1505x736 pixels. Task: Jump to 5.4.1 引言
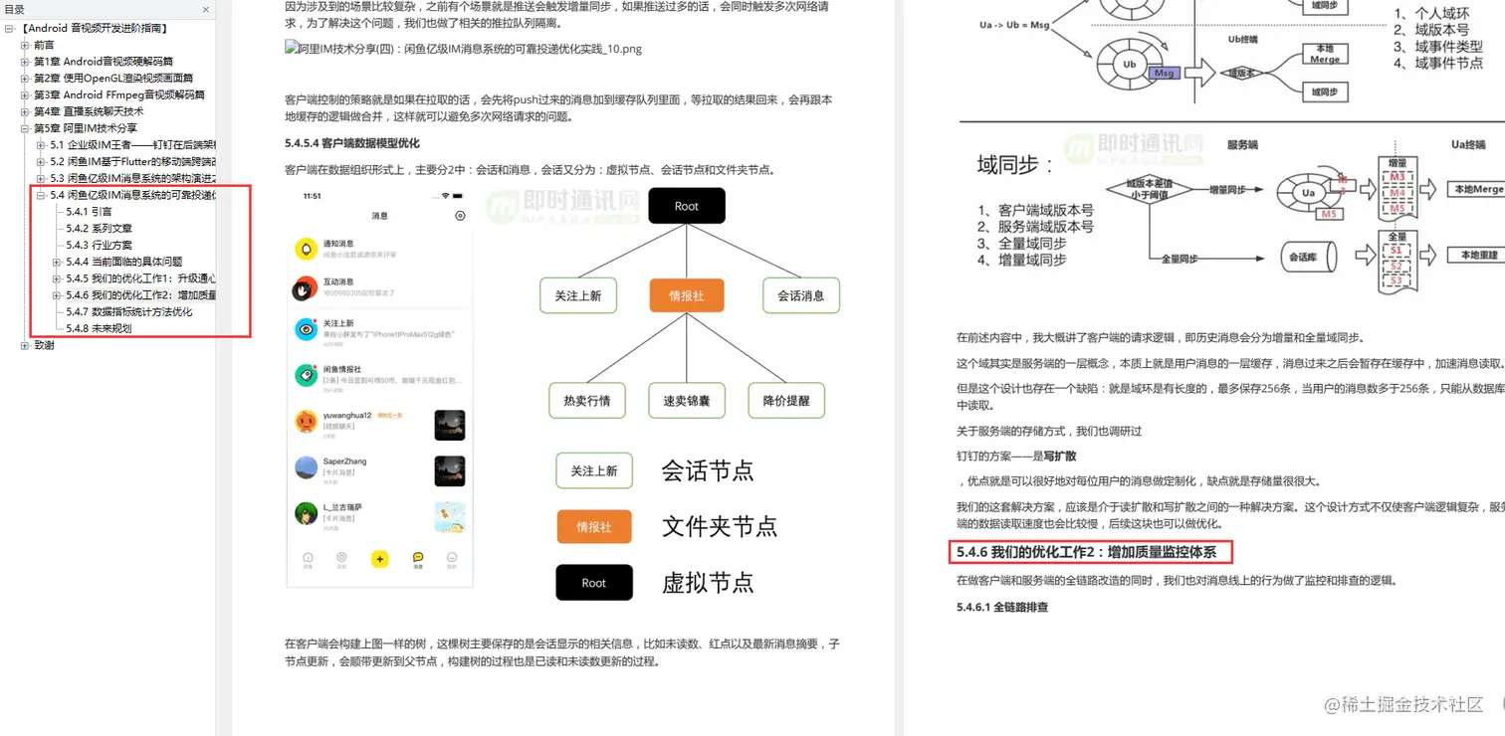coord(89,212)
